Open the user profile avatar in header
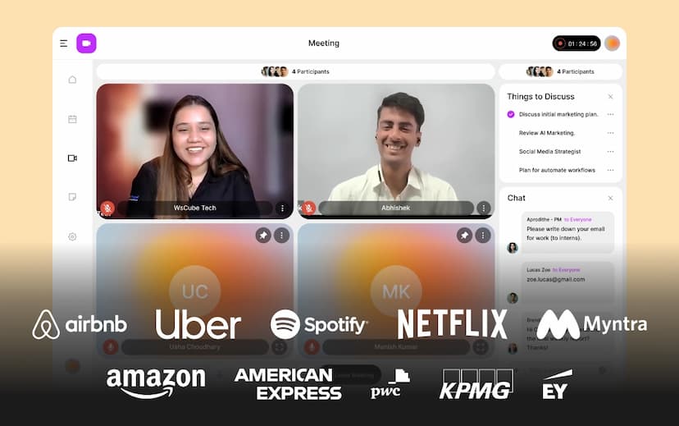 point(613,44)
